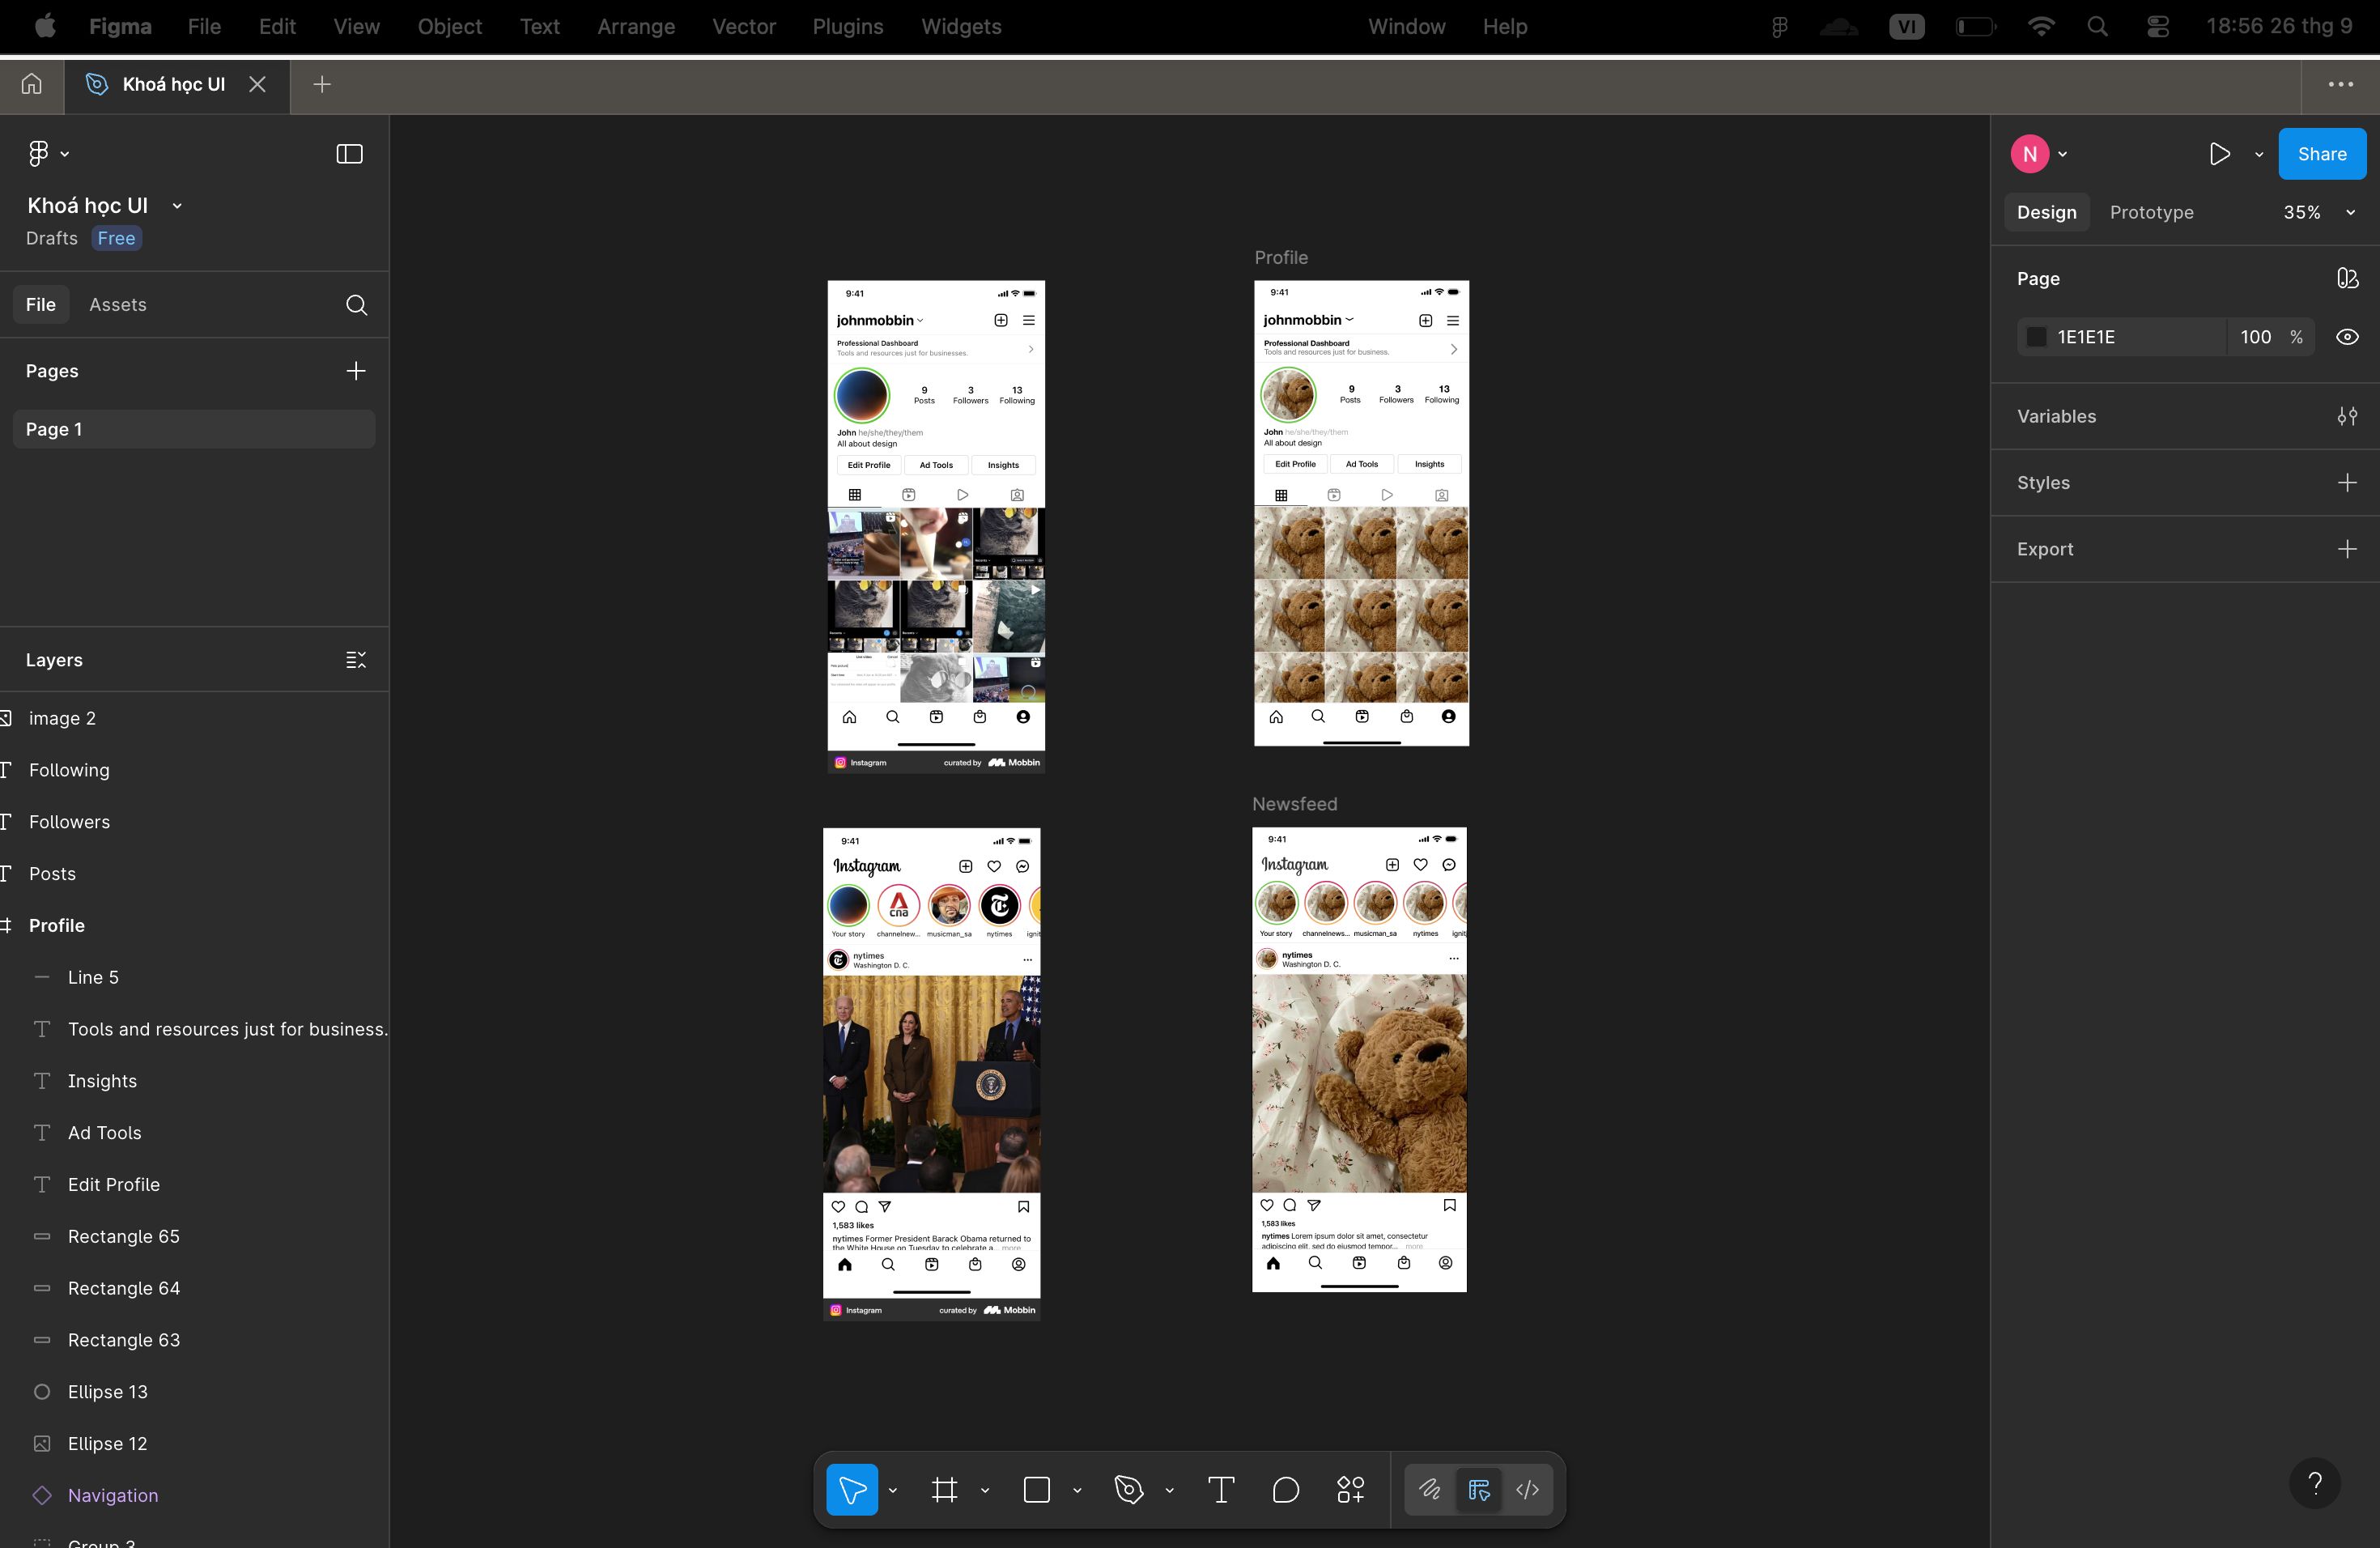Open the Variables settings icon

tap(2347, 416)
